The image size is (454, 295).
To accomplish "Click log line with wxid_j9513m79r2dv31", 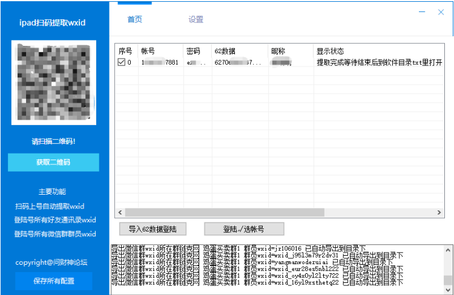I will click(257, 255).
